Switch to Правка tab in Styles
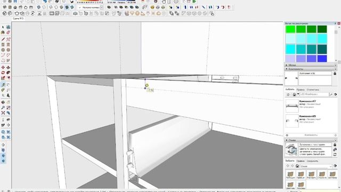Screen dimensions: 341x192 [x=301, y=161]
